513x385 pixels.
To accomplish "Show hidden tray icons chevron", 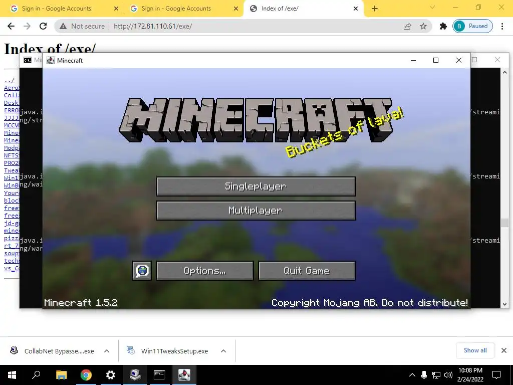I will click(412, 375).
